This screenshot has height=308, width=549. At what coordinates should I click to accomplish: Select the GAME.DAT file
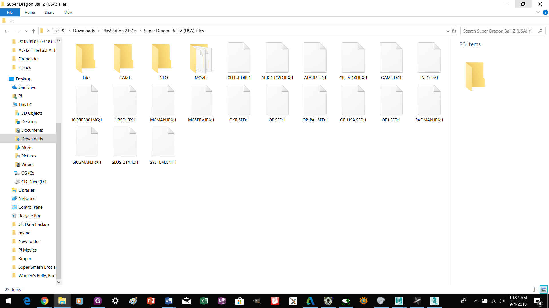[x=391, y=61]
